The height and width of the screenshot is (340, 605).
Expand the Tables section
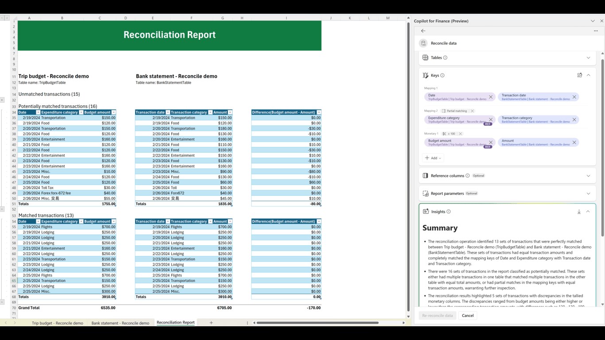coord(588,58)
